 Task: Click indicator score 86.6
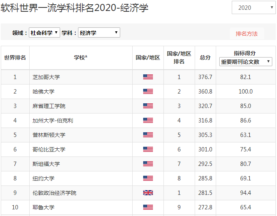pos(245,121)
